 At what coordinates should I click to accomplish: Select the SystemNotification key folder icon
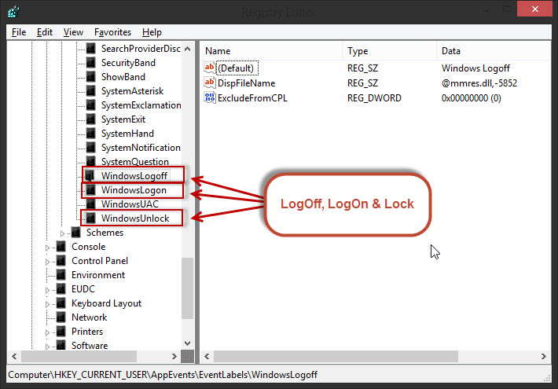click(x=91, y=148)
